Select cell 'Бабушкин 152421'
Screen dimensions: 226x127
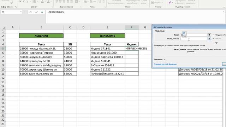tap(107, 65)
